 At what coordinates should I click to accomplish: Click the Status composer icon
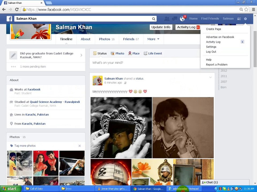(x=95, y=53)
